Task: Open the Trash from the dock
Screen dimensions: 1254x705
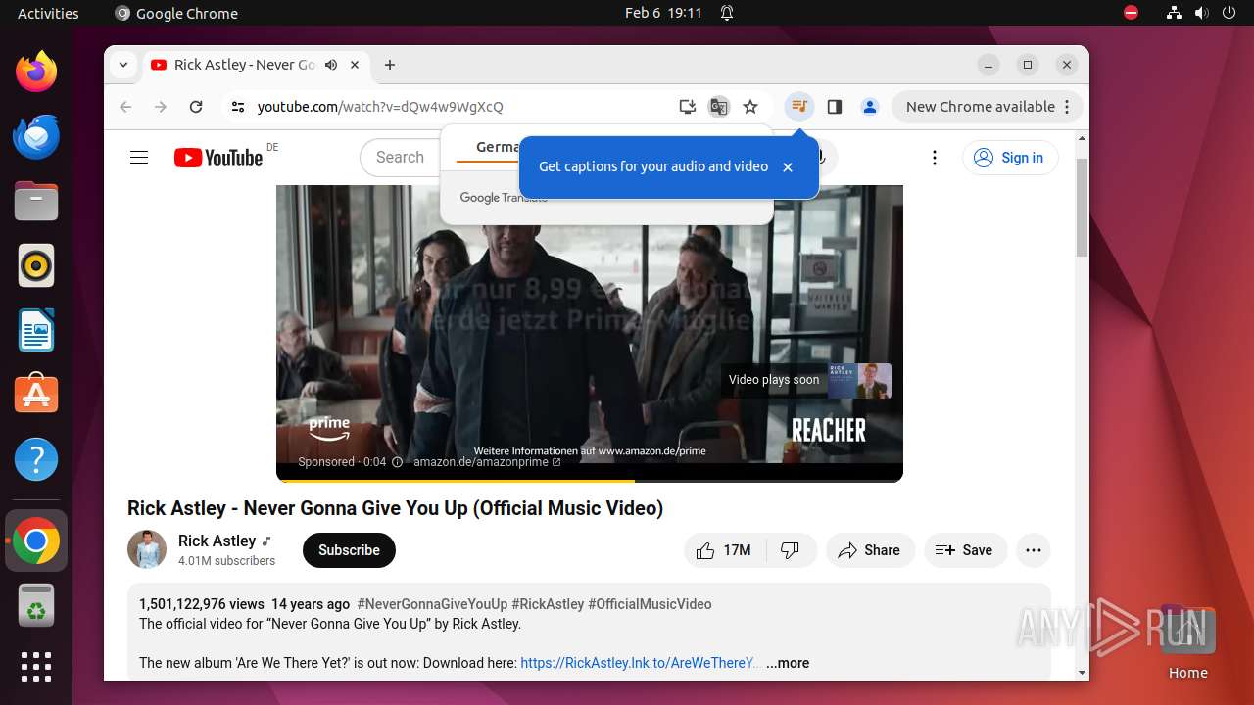Action: (x=36, y=605)
